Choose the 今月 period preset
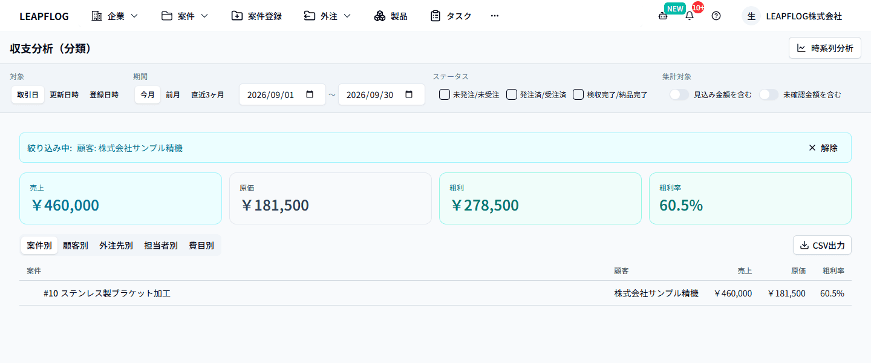 coord(148,94)
